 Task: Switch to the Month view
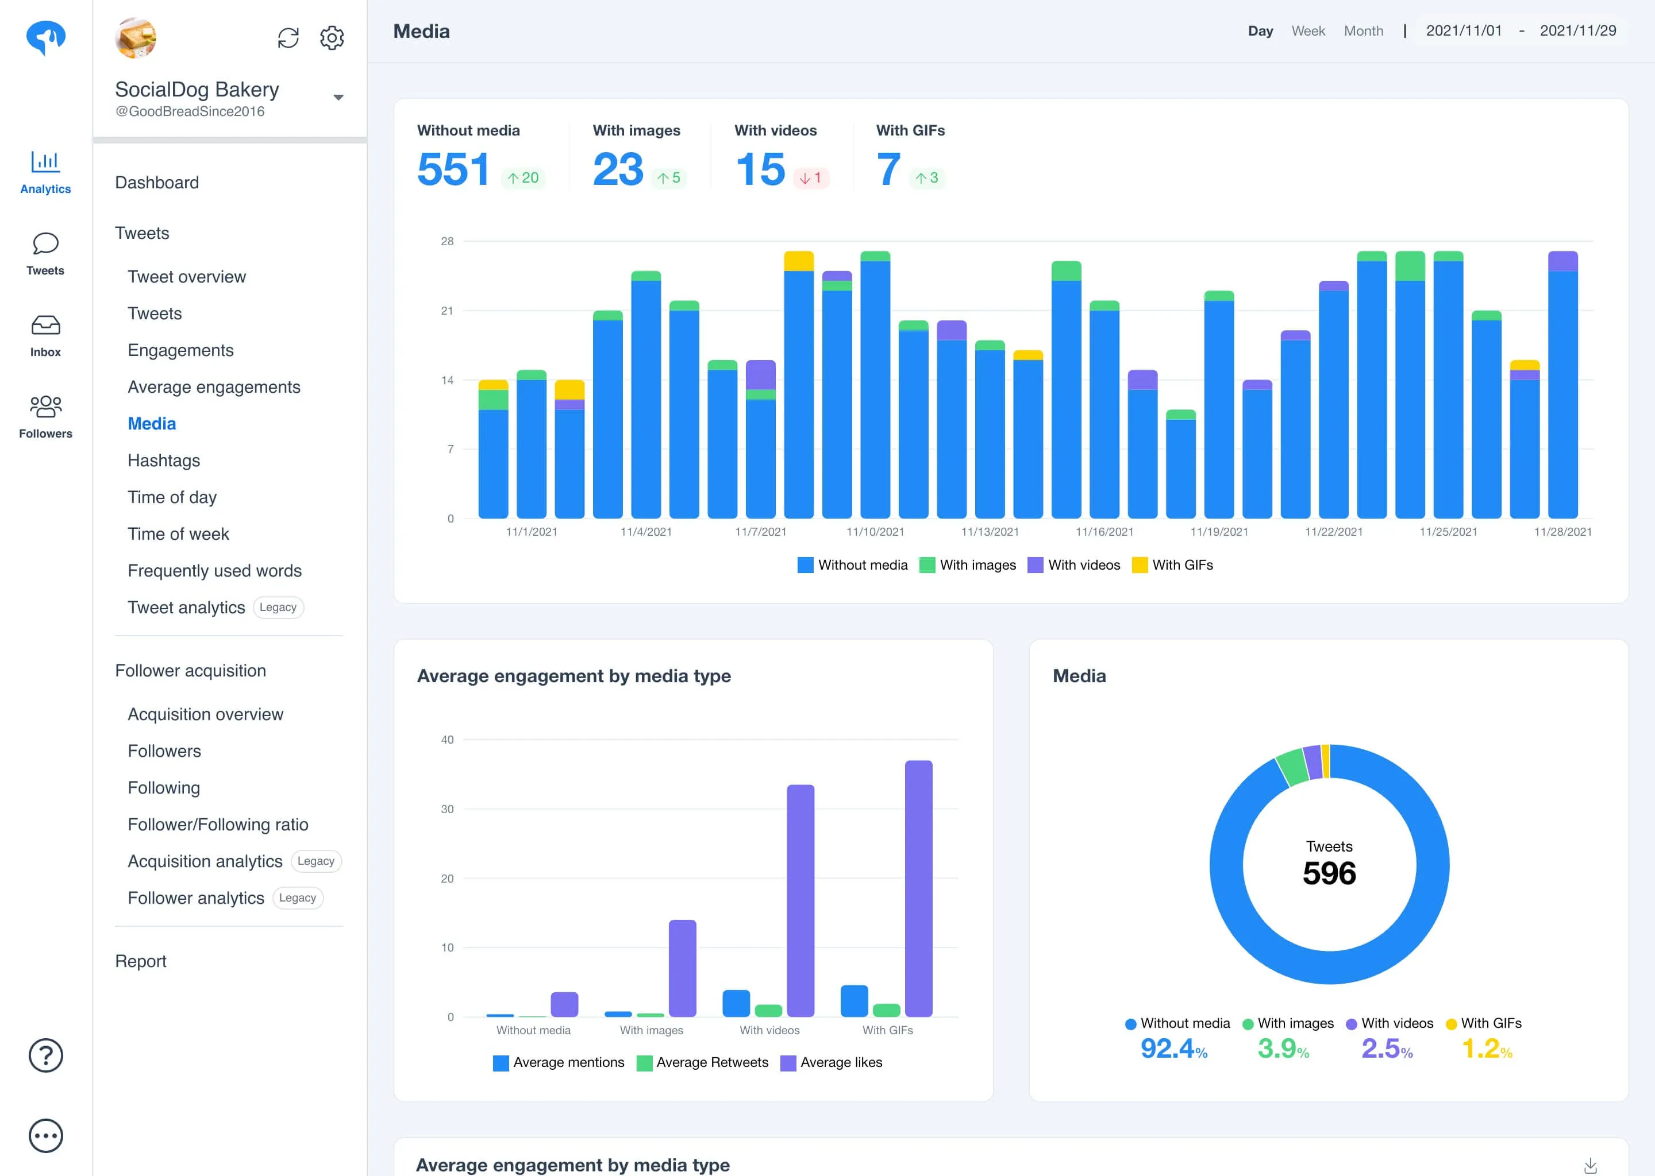coord(1363,31)
